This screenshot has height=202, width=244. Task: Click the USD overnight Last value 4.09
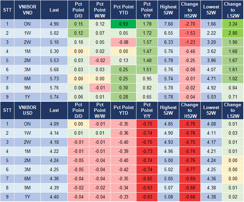click(x=54, y=123)
